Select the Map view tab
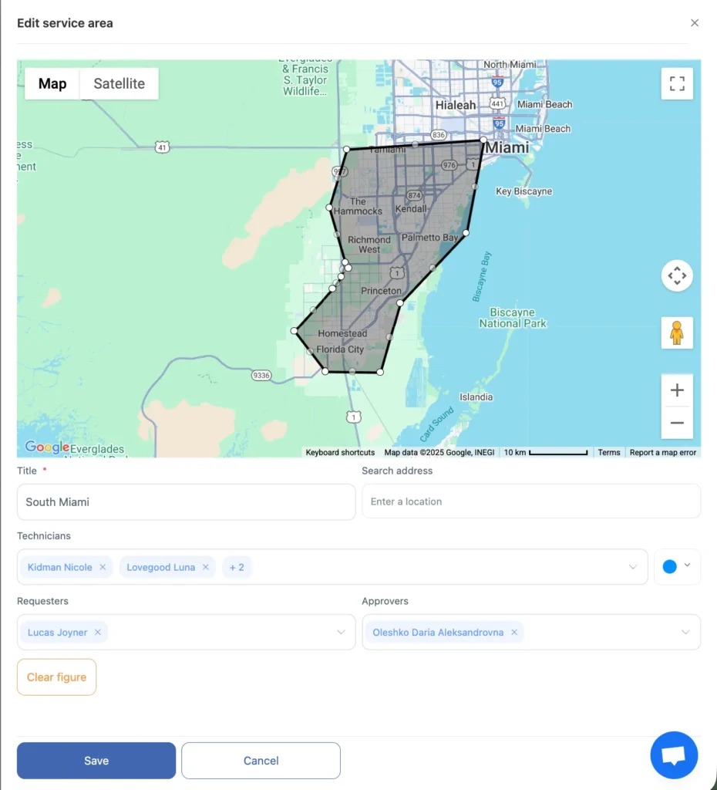The image size is (717, 790). pyautogui.click(x=52, y=83)
